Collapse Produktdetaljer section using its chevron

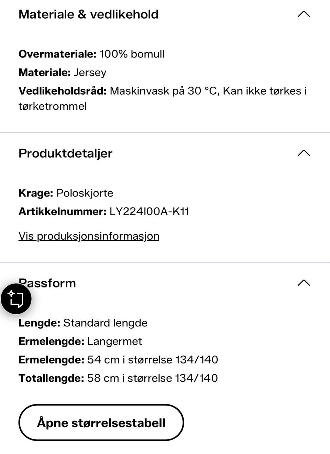[304, 153]
